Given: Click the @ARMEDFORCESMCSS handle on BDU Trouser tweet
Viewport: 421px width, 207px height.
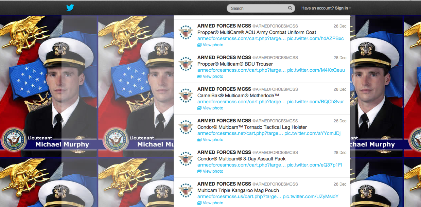Looking at the screenshot, I should point(275,57).
